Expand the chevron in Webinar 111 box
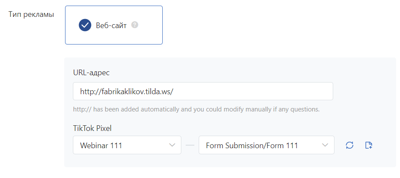Screen dimensions: 400x178 coord(172,145)
